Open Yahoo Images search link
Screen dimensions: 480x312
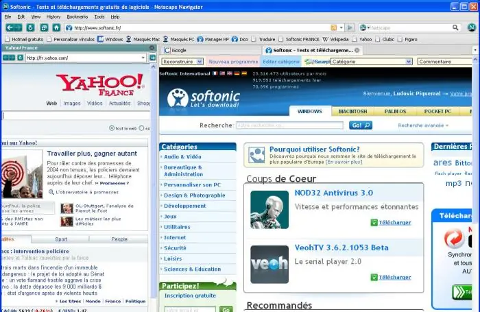[72, 104]
